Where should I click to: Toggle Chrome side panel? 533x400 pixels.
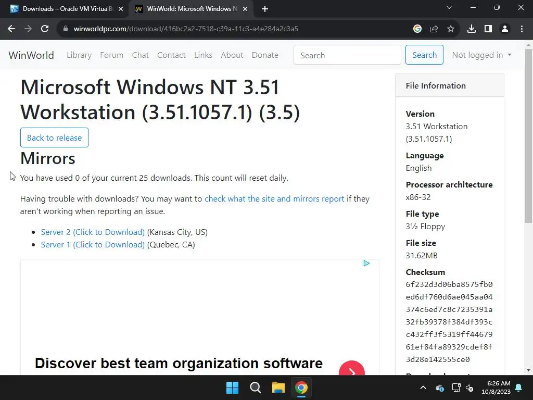pos(488,29)
